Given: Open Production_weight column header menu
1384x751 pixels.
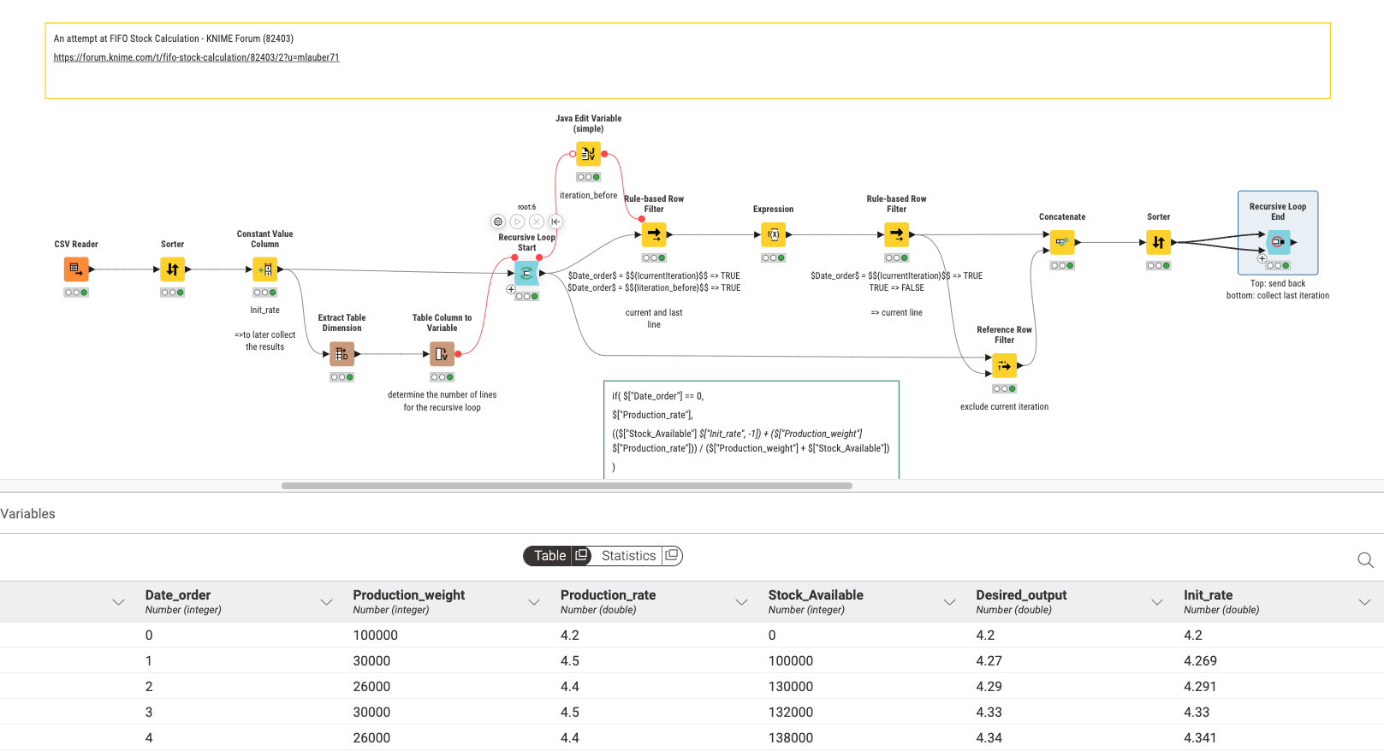Looking at the screenshot, I should (x=534, y=602).
